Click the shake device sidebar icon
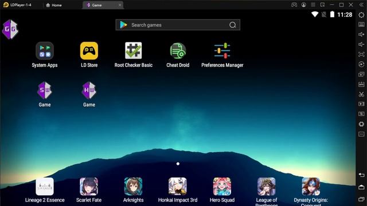The image size is (367, 206). coord(361,124)
